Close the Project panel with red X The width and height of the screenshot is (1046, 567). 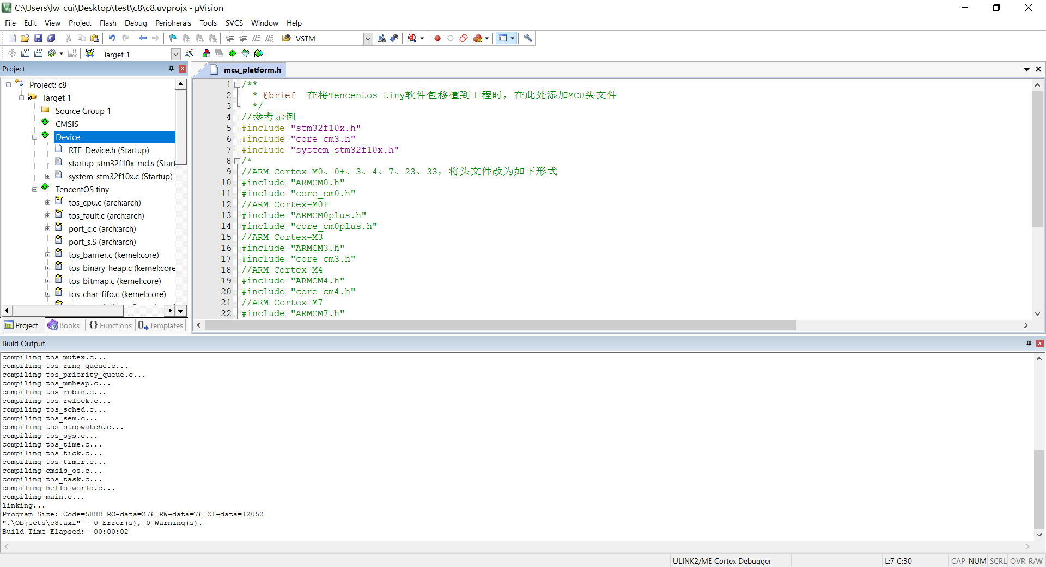point(183,69)
